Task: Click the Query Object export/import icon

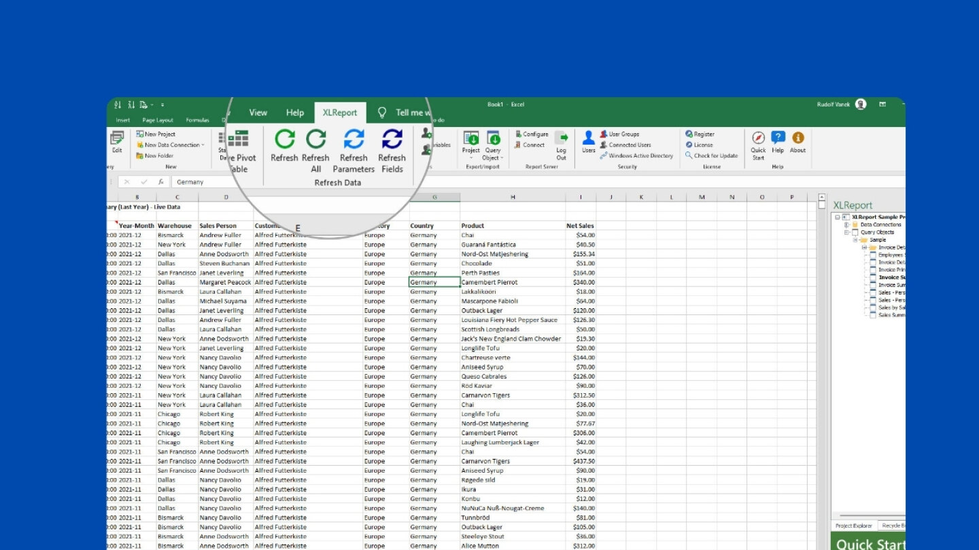Action: coord(494,139)
